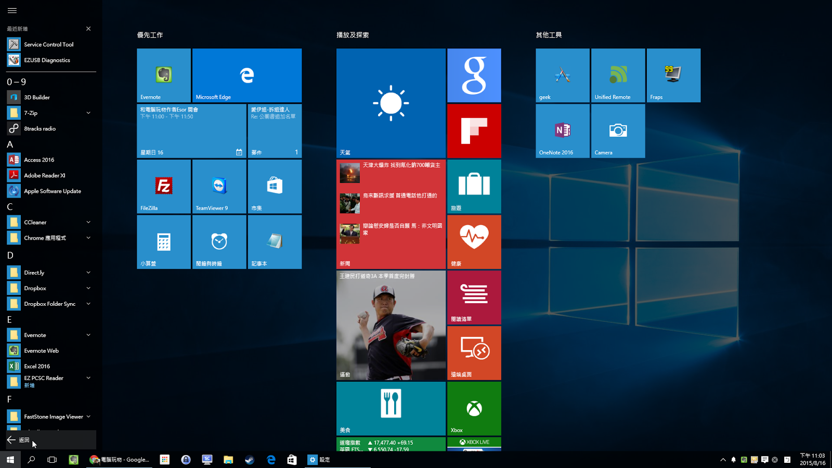Click the 其他工具 group title
This screenshot has height=468, width=832.
tap(549, 35)
